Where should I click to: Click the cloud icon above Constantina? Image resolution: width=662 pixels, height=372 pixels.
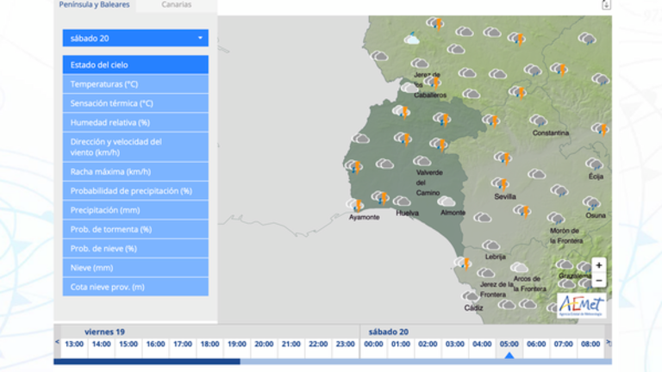tap(539, 121)
